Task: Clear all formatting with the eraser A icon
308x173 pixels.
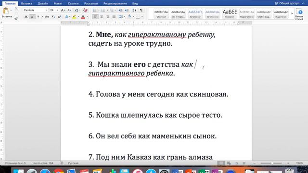Action: (x=85, y=10)
